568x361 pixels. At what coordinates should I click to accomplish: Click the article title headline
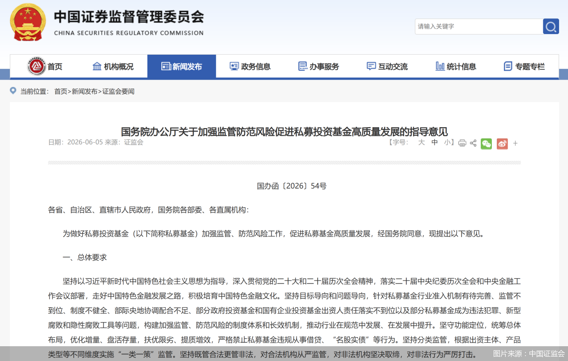coord(284,132)
